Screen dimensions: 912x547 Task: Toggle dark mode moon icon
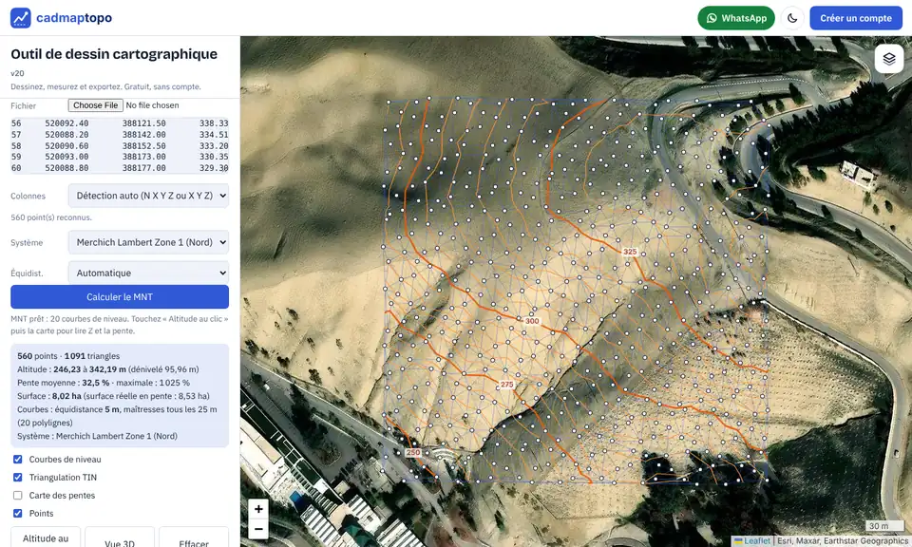[x=792, y=18]
